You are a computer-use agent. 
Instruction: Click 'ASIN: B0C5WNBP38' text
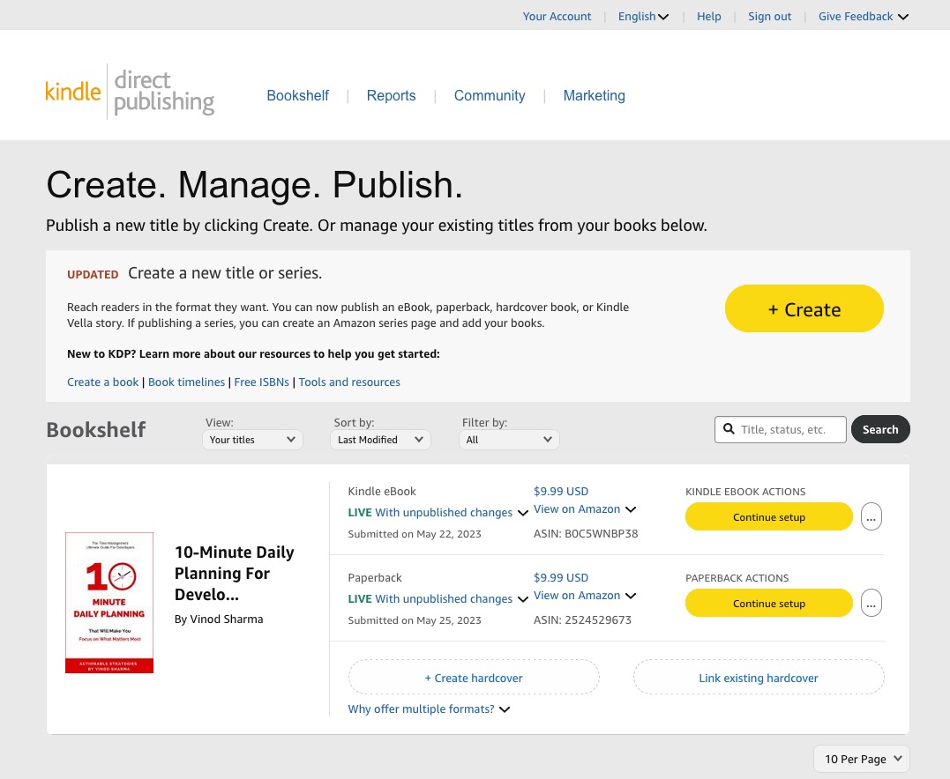point(586,534)
